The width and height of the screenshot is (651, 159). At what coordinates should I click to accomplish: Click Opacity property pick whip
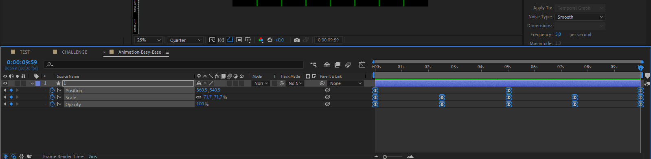pos(327,104)
